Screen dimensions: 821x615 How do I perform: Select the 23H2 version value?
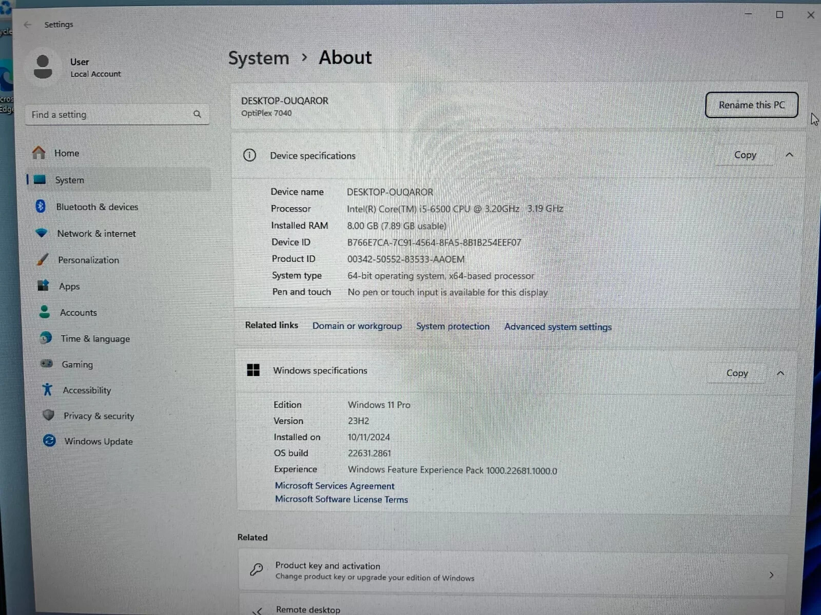pos(358,421)
